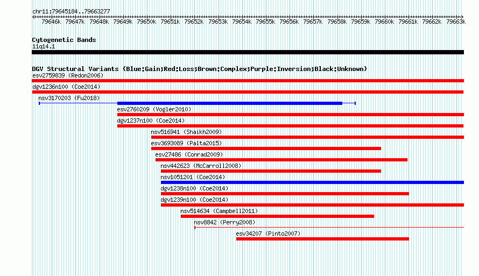The image size is (479, 276).
Task: Select dgv1239n100 (Coe2014) label
Action: 195,200
